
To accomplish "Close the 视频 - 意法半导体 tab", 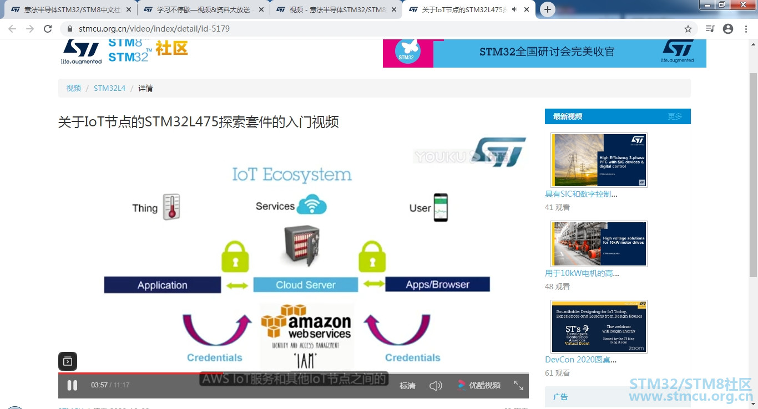I will pyautogui.click(x=394, y=10).
